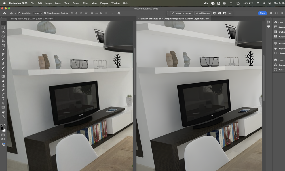Click the align left edges icon
This screenshot has height=171, width=285.
click(x=72, y=13)
